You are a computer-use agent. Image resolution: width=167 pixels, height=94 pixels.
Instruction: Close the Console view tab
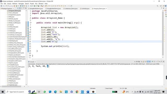[35, 62]
